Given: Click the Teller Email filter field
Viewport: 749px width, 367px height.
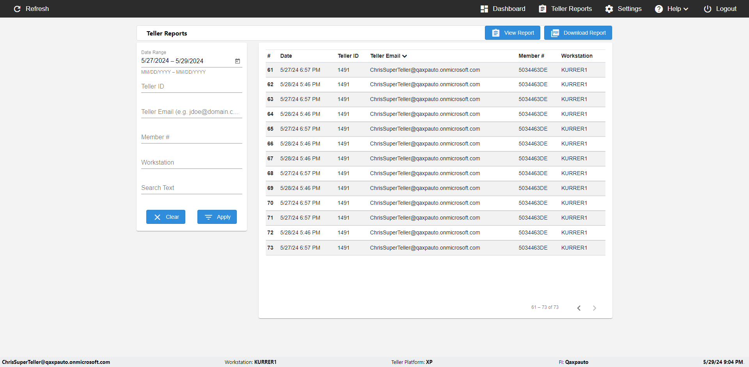Looking at the screenshot, I should pos(192,112).
